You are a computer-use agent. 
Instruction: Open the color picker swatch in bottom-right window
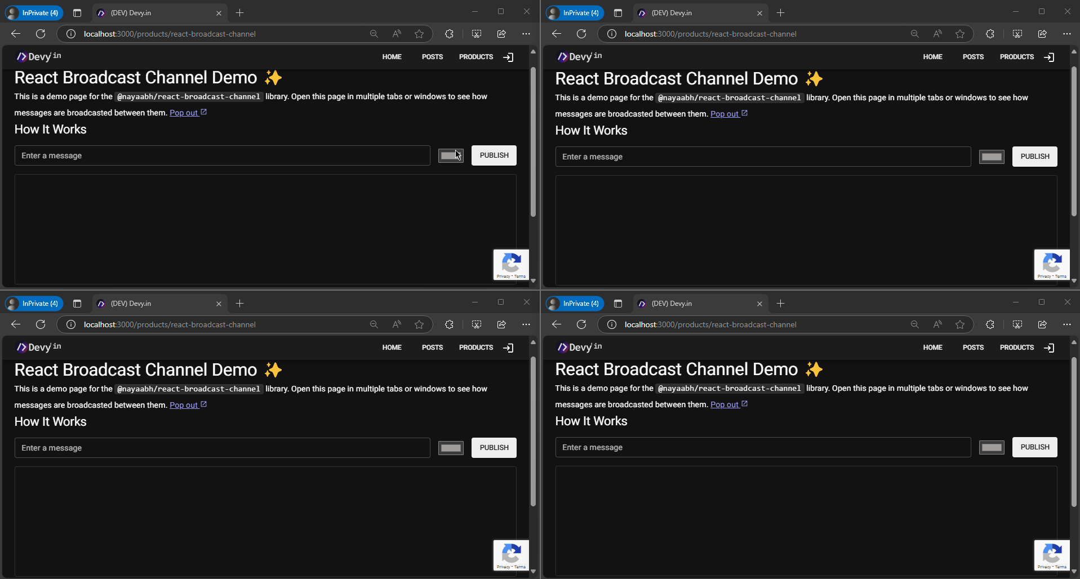[992, 447]
